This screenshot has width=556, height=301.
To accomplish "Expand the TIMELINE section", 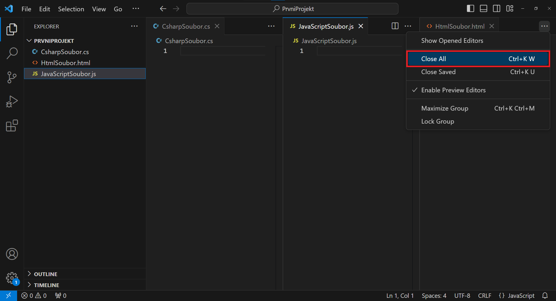I will (x=46, y=285).
